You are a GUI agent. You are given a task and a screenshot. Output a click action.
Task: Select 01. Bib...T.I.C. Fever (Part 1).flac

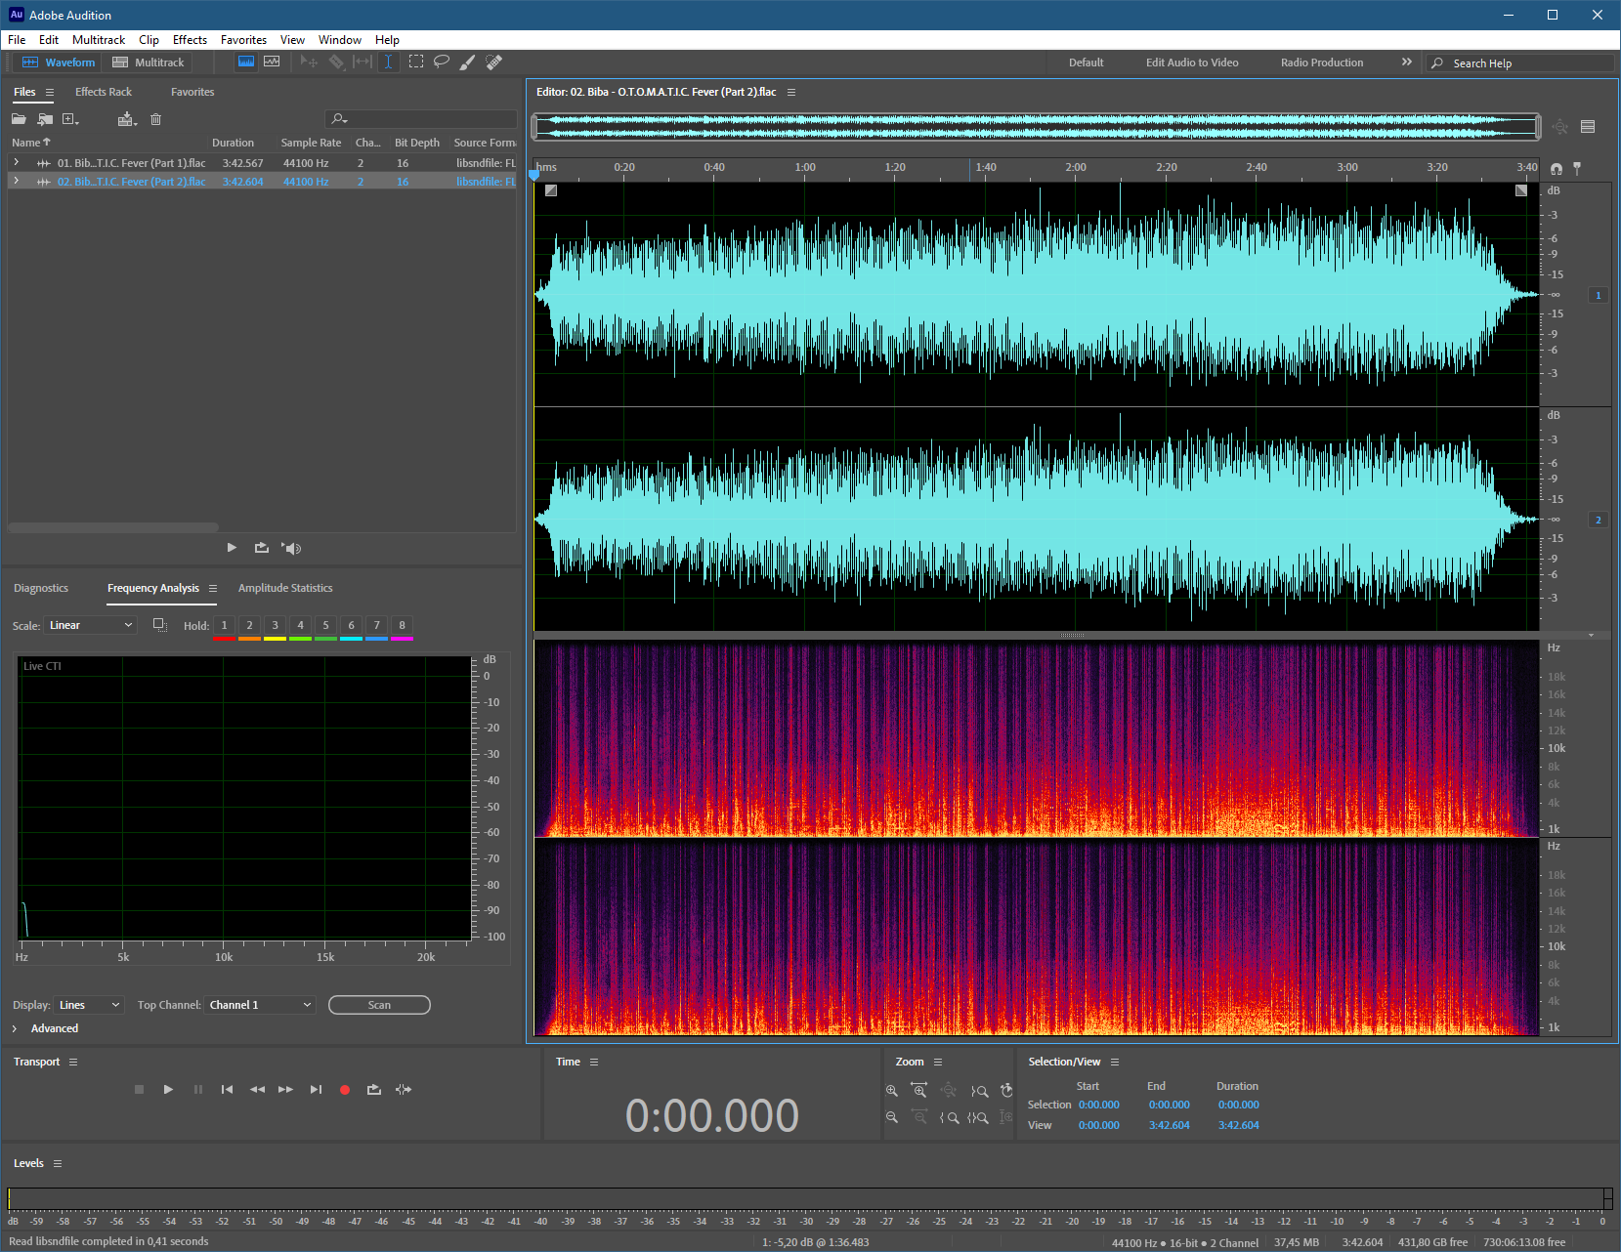pos(131,163)
